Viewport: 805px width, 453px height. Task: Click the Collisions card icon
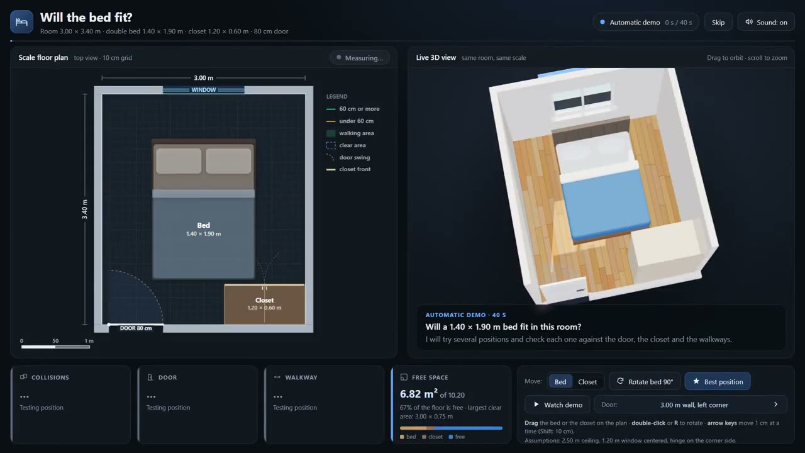pos(24,377)
